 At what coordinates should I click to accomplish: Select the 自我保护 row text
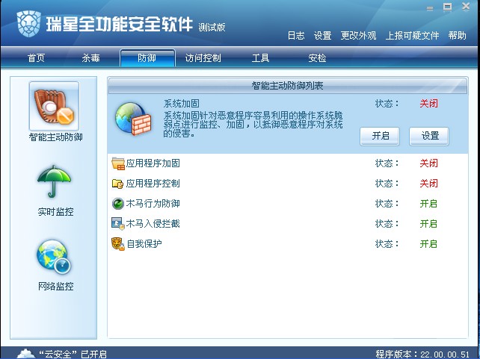144,244
